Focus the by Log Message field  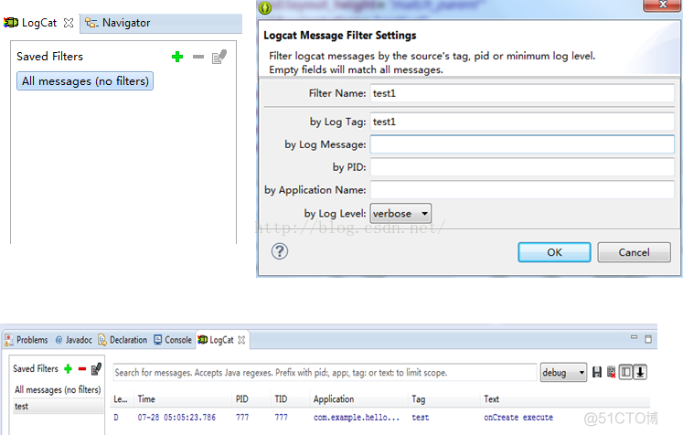(522, 144)
